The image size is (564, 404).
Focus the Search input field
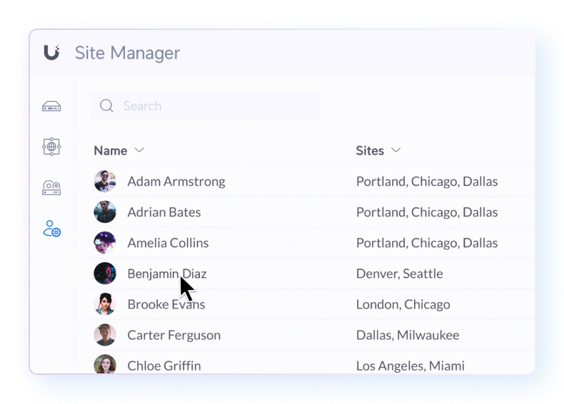pyautogui.click(x=206, y=106)
